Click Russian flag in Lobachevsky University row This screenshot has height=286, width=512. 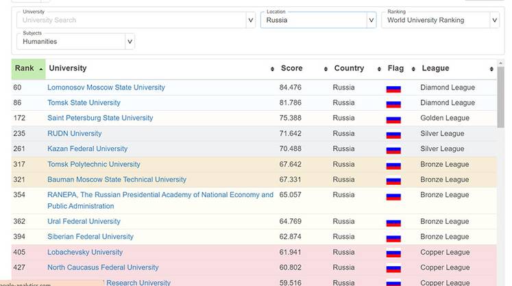click(x=393, y=253)
